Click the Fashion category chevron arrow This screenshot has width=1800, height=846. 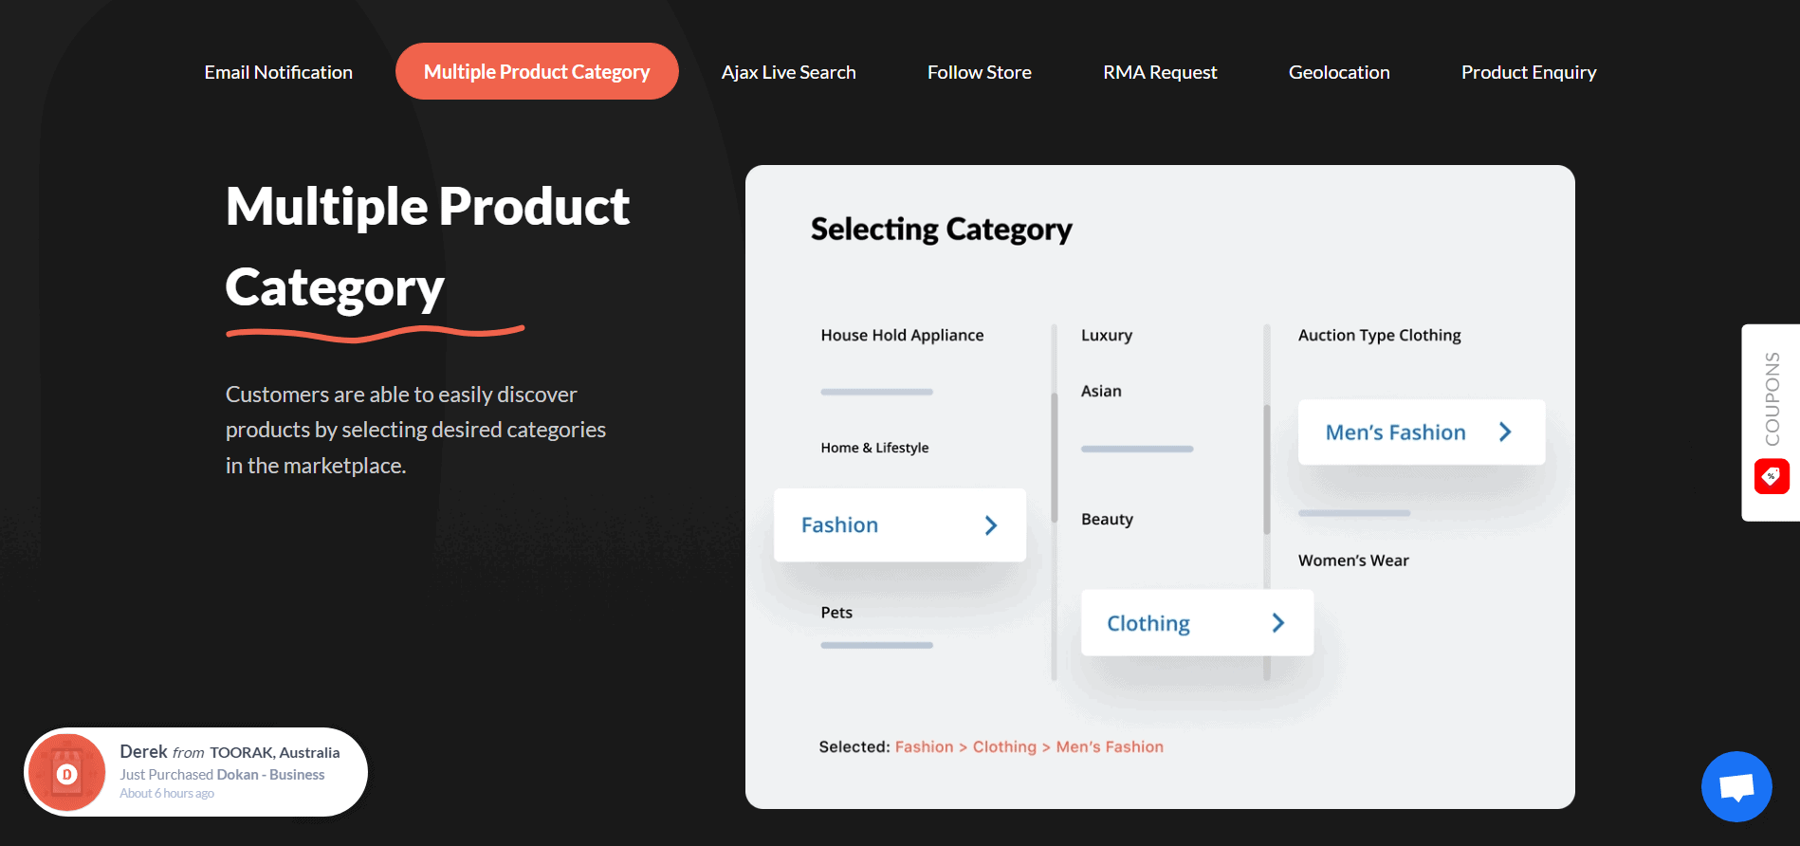[991, 525]
